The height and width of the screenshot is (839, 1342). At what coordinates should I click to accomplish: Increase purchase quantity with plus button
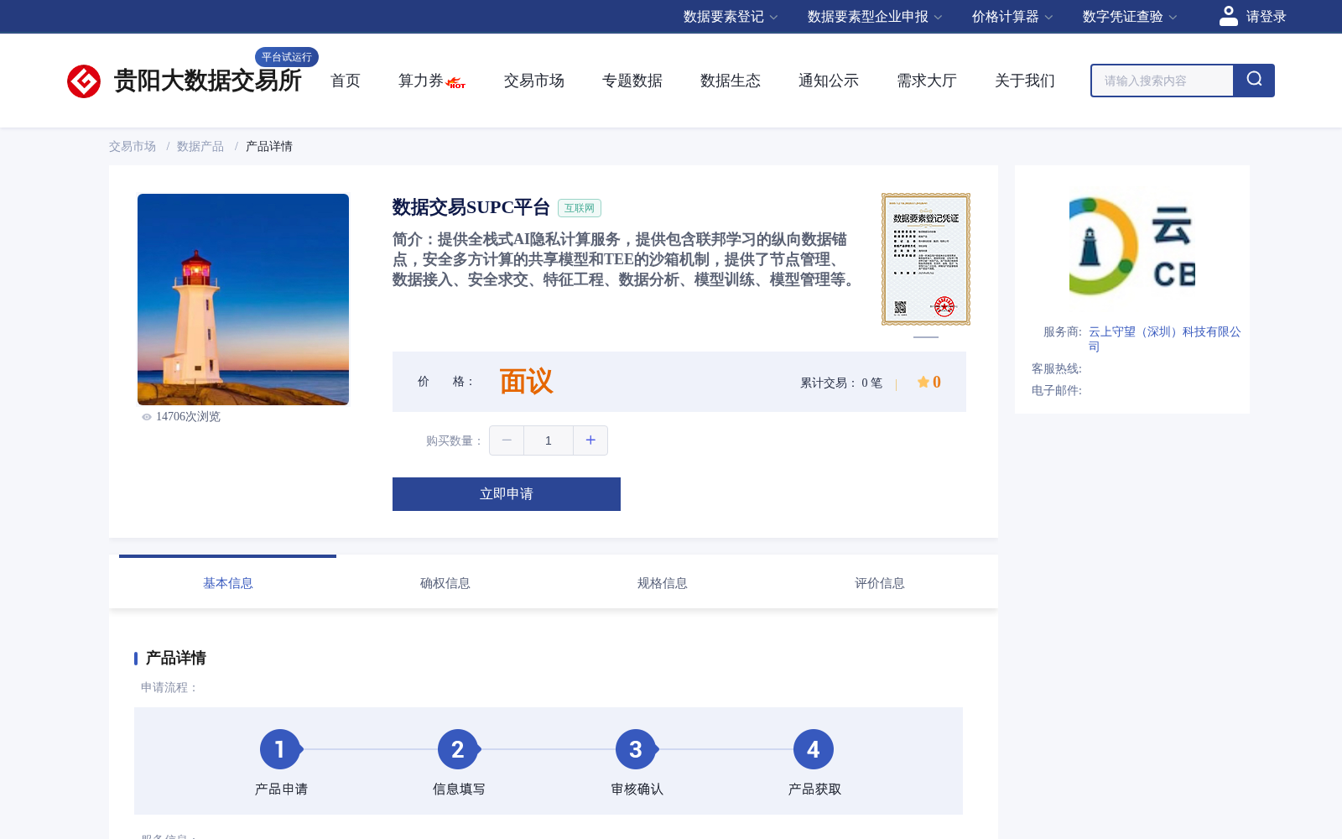click(x=590, y=440)
